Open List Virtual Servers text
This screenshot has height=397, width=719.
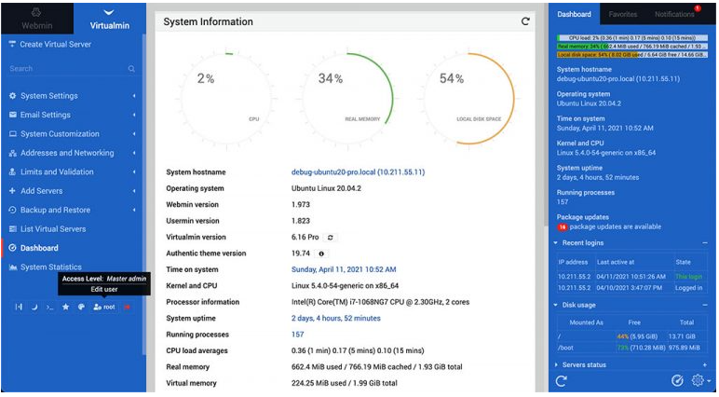tap(53, 229)
